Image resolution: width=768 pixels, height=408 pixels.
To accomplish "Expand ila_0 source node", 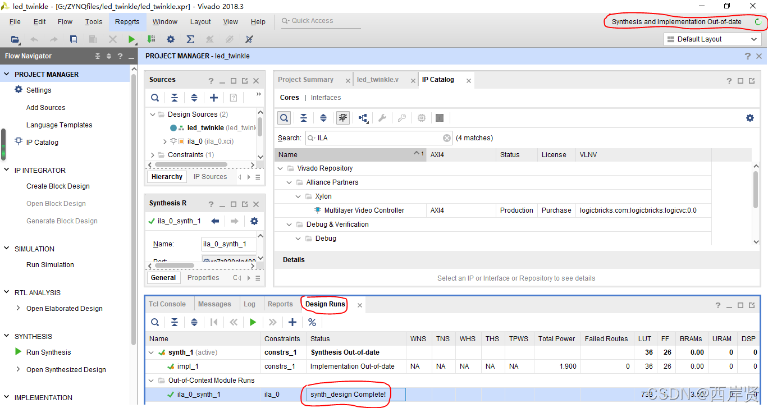I will [164, 141].
